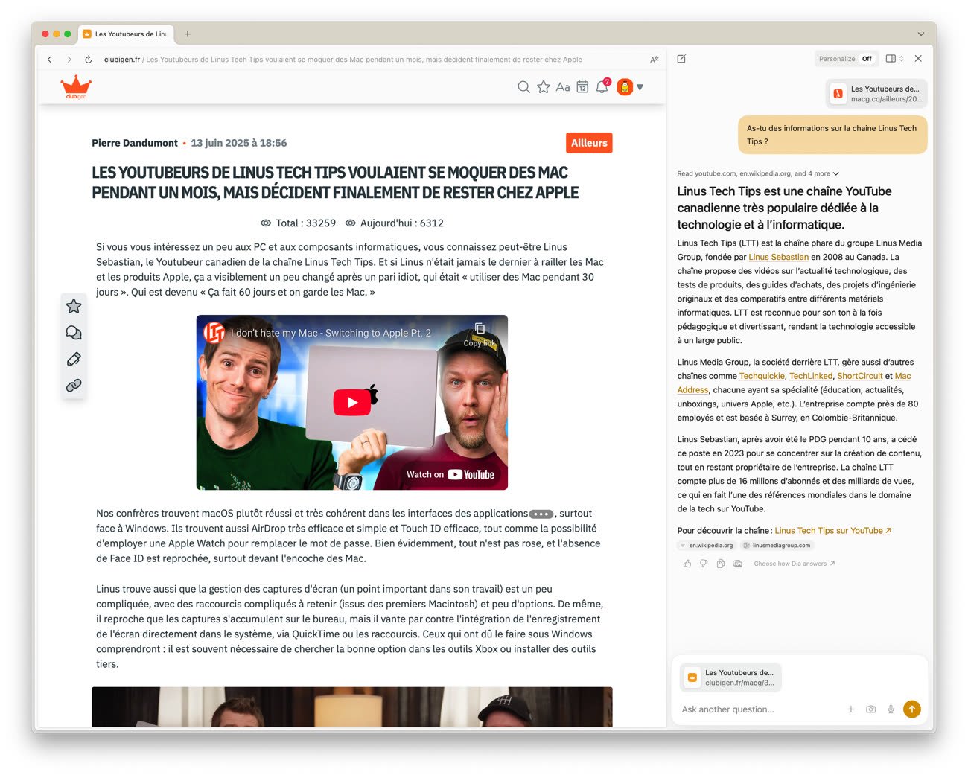Send the question with the orange arrow button
The width and height of the screenshot is (968, 775).
(x=911, y=709)
